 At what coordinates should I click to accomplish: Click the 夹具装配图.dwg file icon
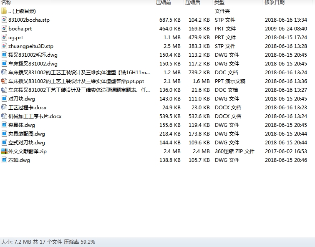4,134
